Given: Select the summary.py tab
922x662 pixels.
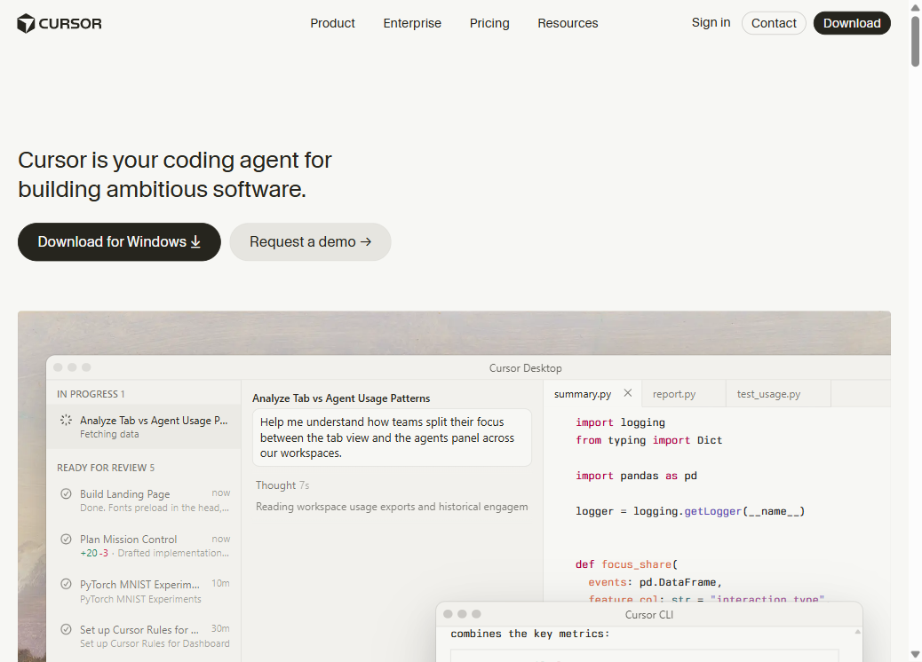Looking at the screenshot, I should [x=582, y=394].
